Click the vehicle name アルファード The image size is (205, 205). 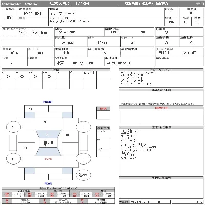pos(63,13)
